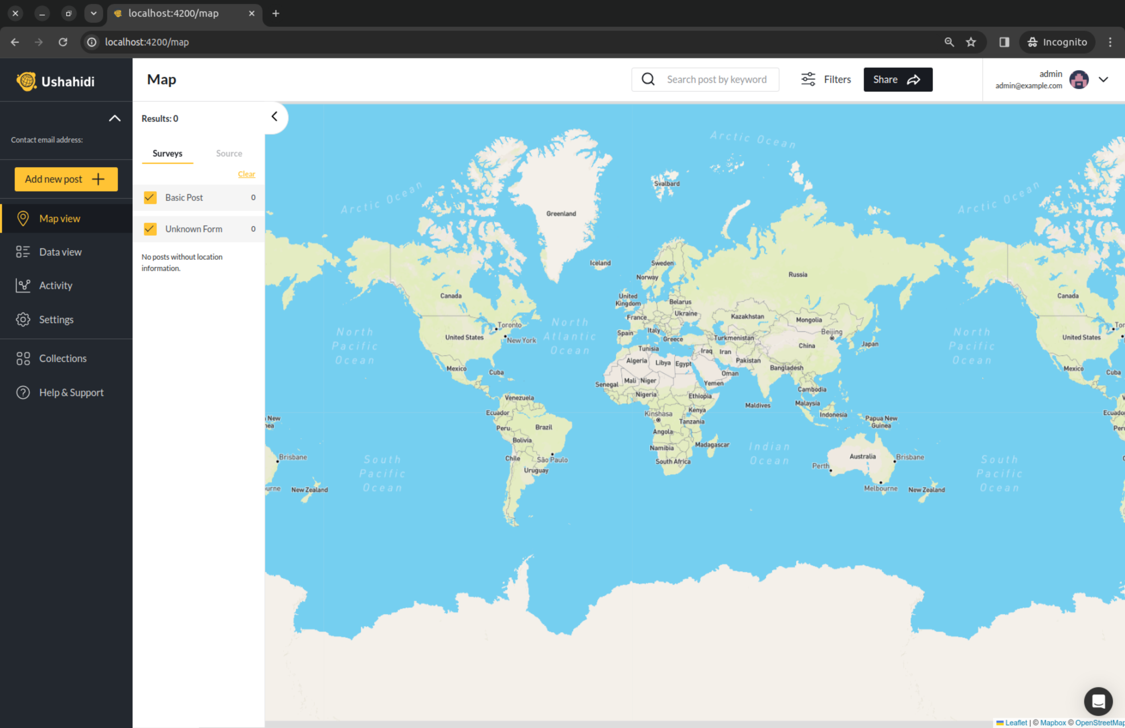Open Help & Support question icon
Screen dimensions: 1125x728
pos(23,392)
